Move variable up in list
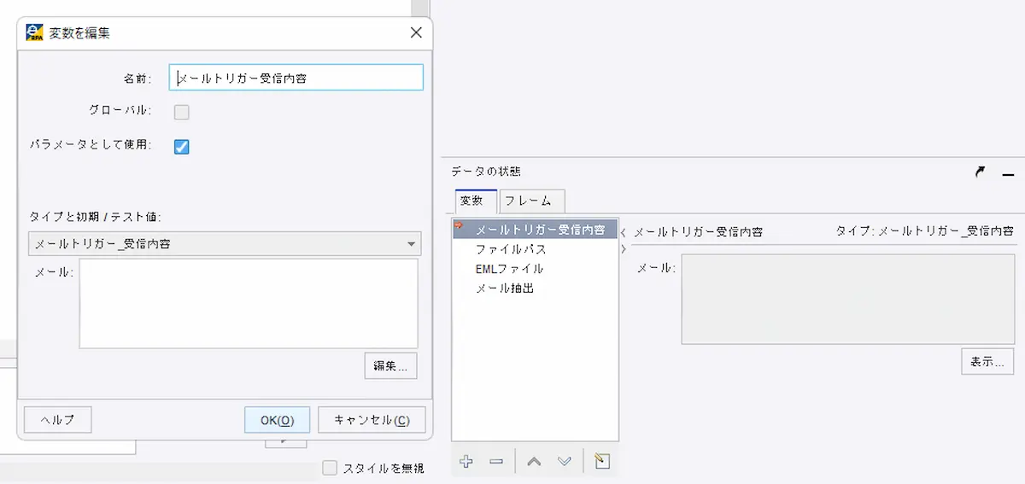This screenshot has width=1025, height=484. (x=534, y=462)
